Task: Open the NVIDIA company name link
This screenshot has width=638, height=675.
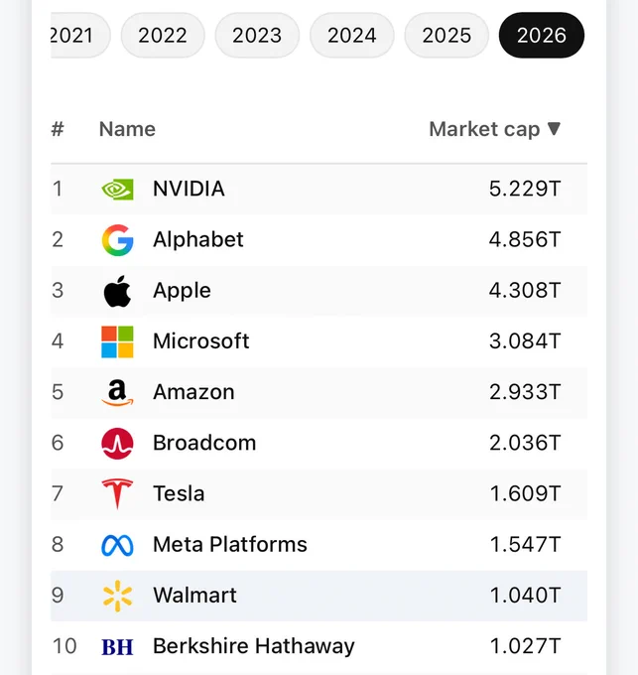Action: [189, 189]
